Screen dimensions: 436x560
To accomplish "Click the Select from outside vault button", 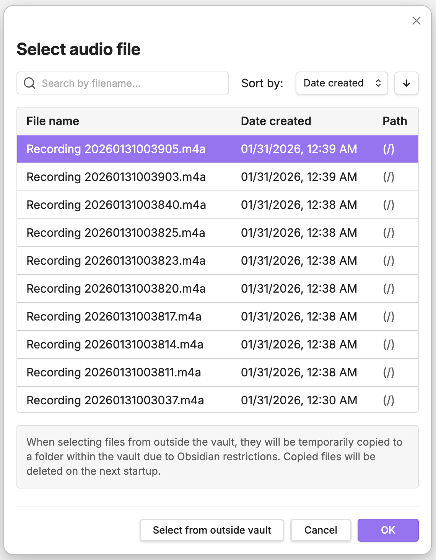I will [211, 530].
